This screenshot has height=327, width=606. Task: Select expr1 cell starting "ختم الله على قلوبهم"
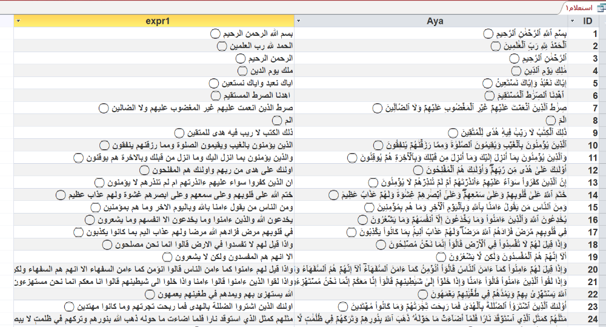click(154, 195)
